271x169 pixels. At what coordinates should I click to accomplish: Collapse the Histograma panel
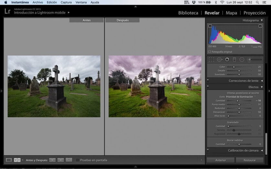262,20
